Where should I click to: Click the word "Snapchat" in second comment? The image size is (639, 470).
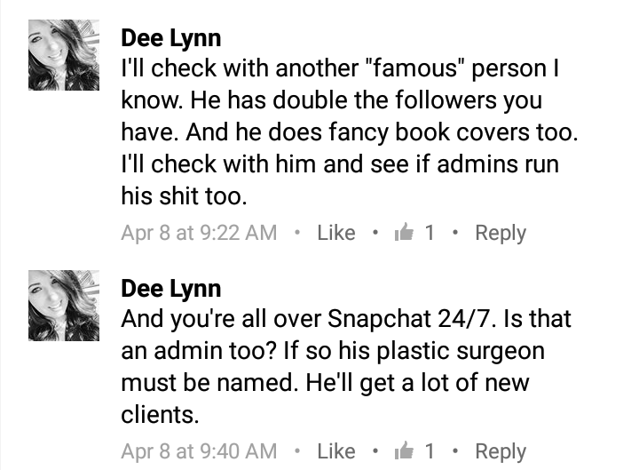pos(380,319)
